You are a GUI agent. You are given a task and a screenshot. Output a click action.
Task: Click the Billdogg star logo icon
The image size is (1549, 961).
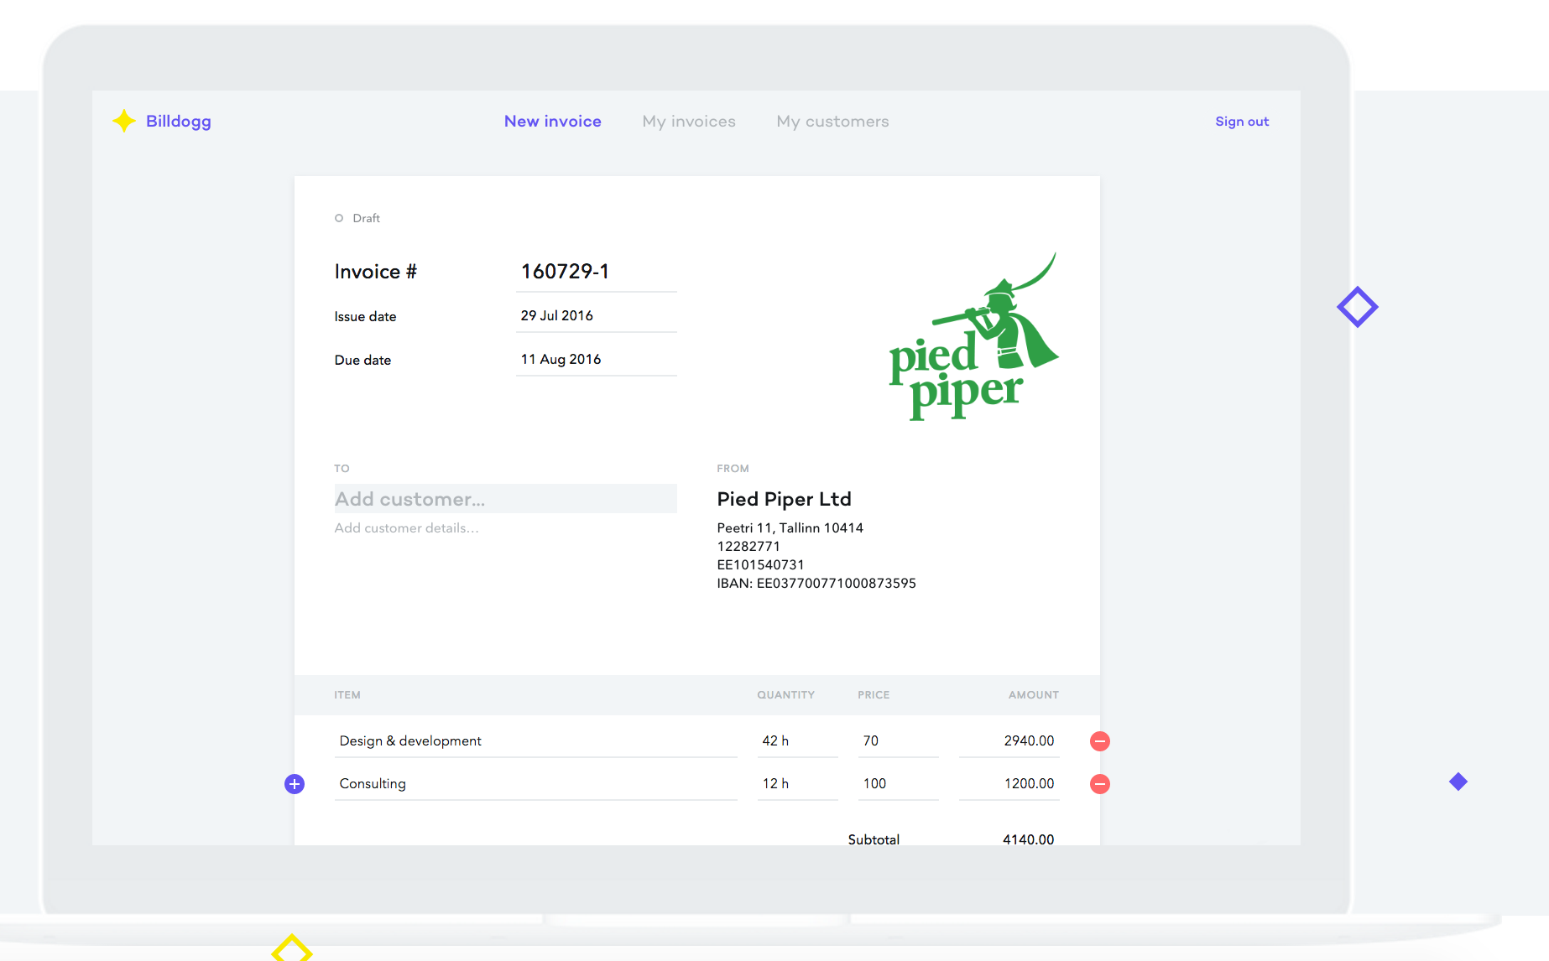point(124,121)
